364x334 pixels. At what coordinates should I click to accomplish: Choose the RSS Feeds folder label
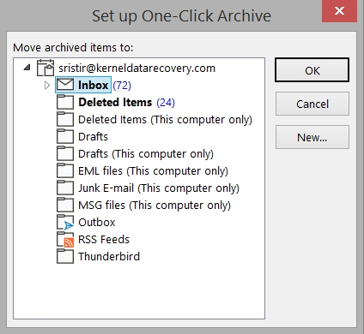[x=104, y=240]
